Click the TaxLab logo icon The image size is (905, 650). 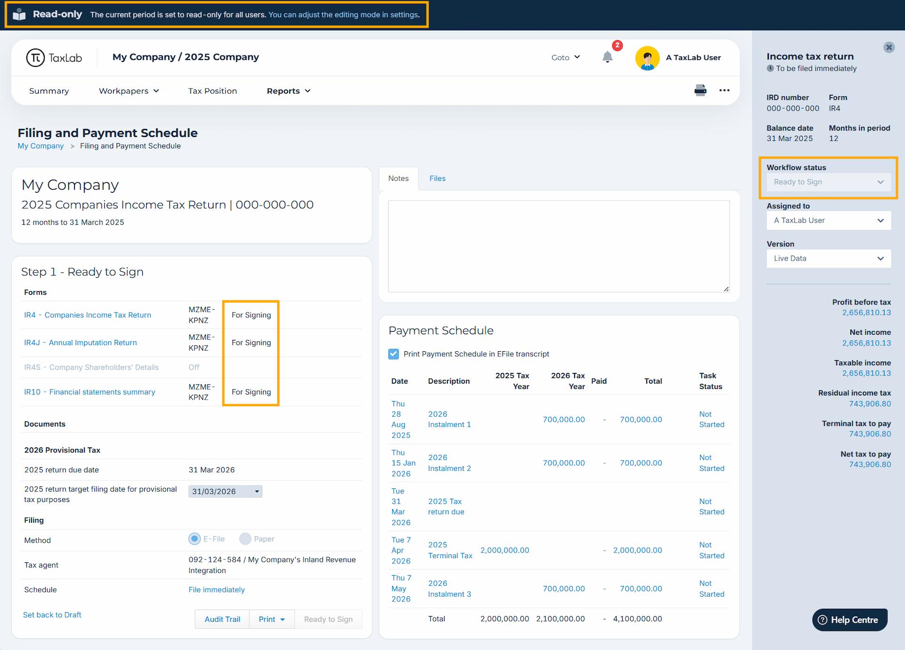pyautogui.click(x=35, y=58)
